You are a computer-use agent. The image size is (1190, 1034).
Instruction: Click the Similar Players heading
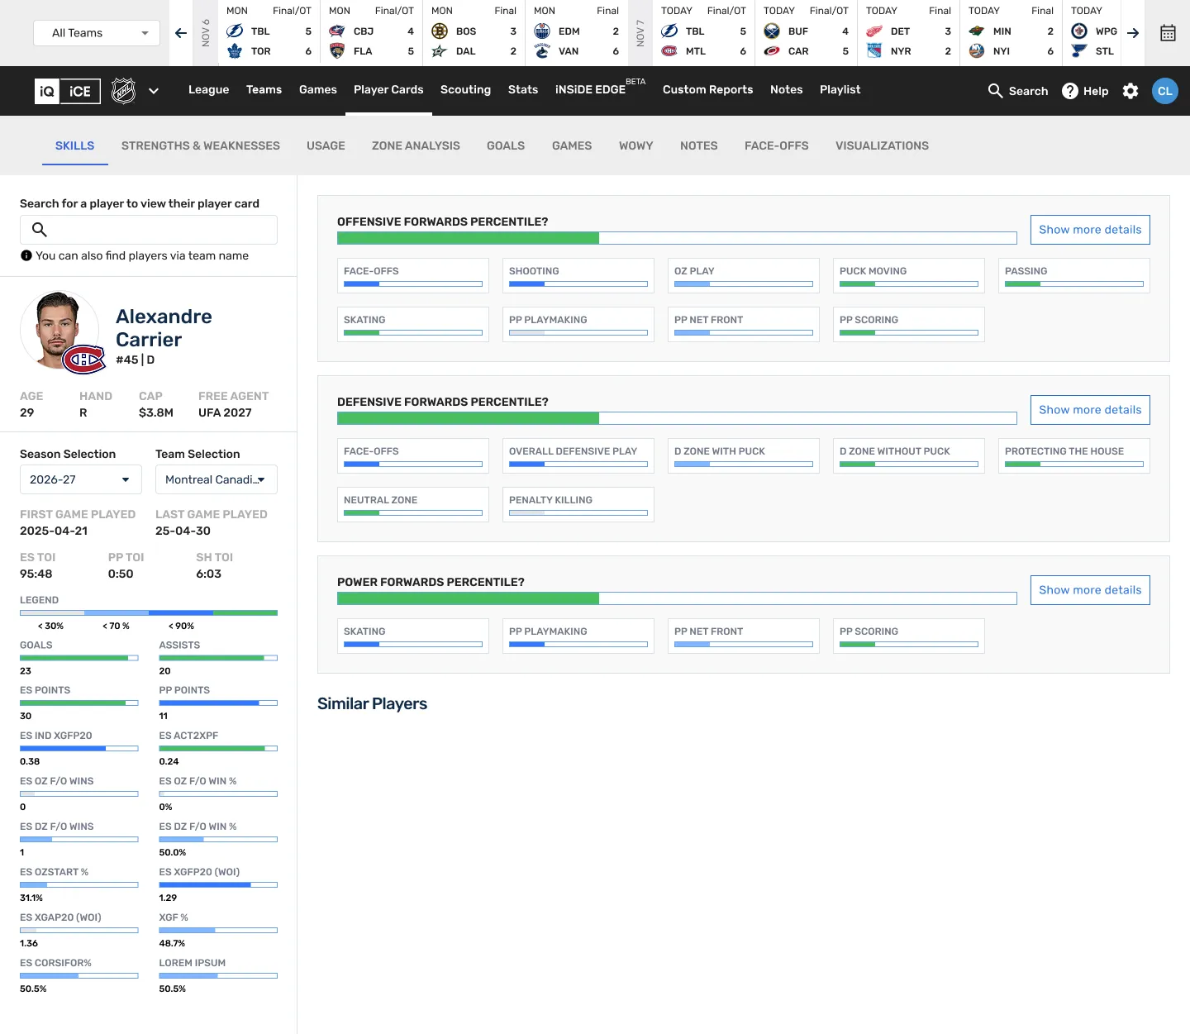372,704
